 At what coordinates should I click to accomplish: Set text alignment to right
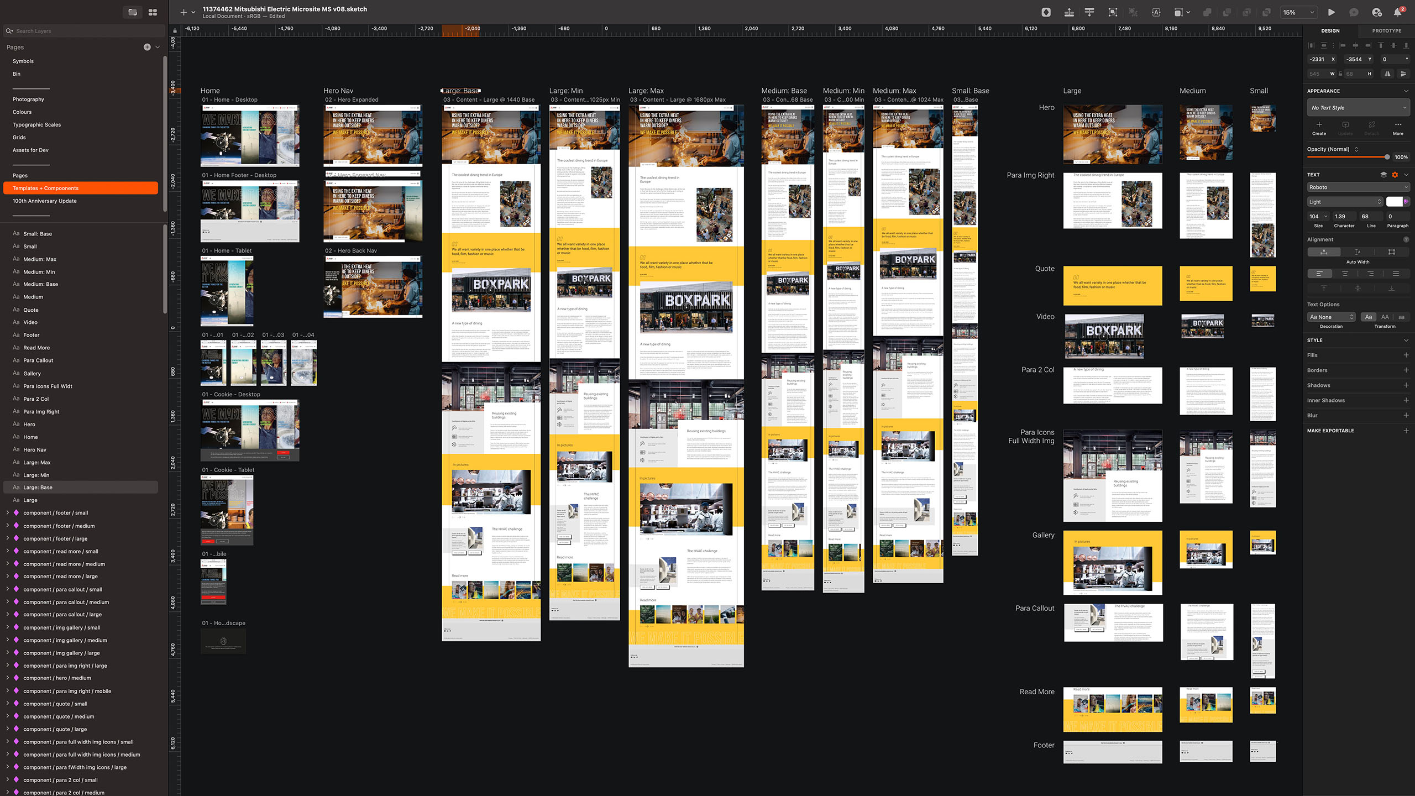point(1370,274)
